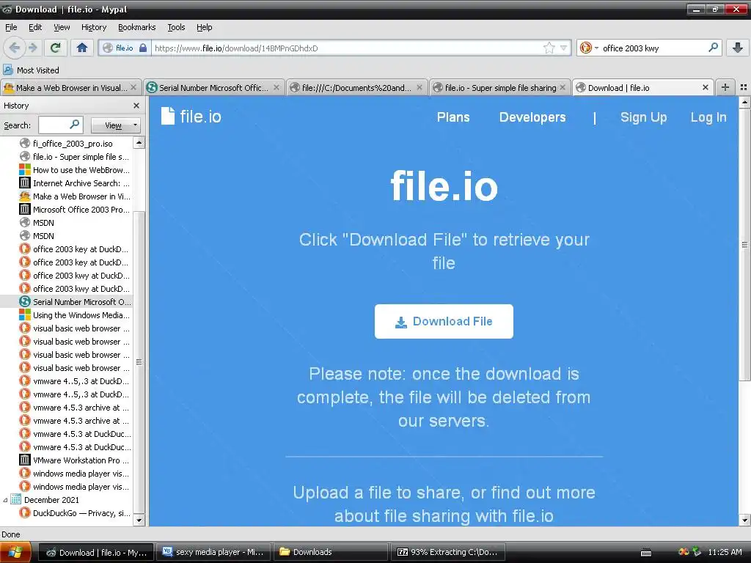
Task: Click the search magnifier in search bar
Action: (x=713, y=48)
